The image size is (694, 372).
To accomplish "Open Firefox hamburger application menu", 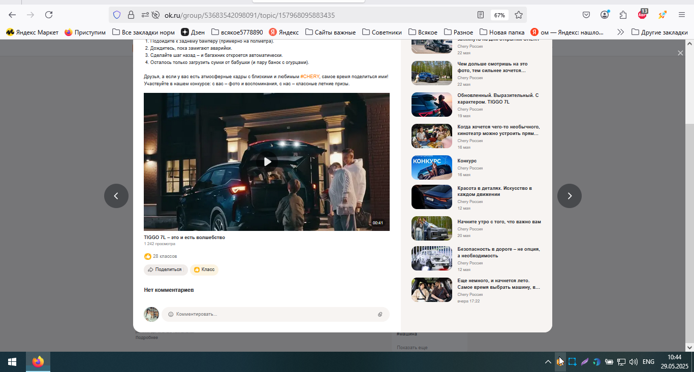I will 682,15.
